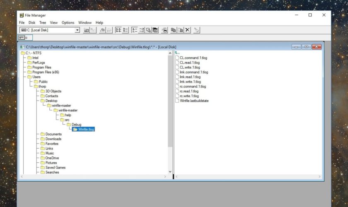The height and width of the screenshot is (207, 348).
Task: Open the Disk menu
Action: [x=32, y=22]
